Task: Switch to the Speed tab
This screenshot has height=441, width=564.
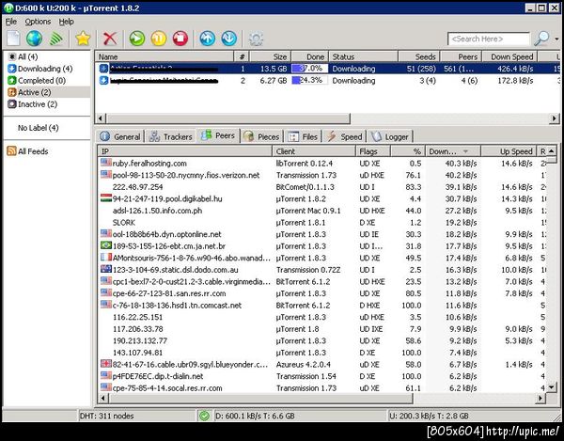Action: tap(344, 136)
